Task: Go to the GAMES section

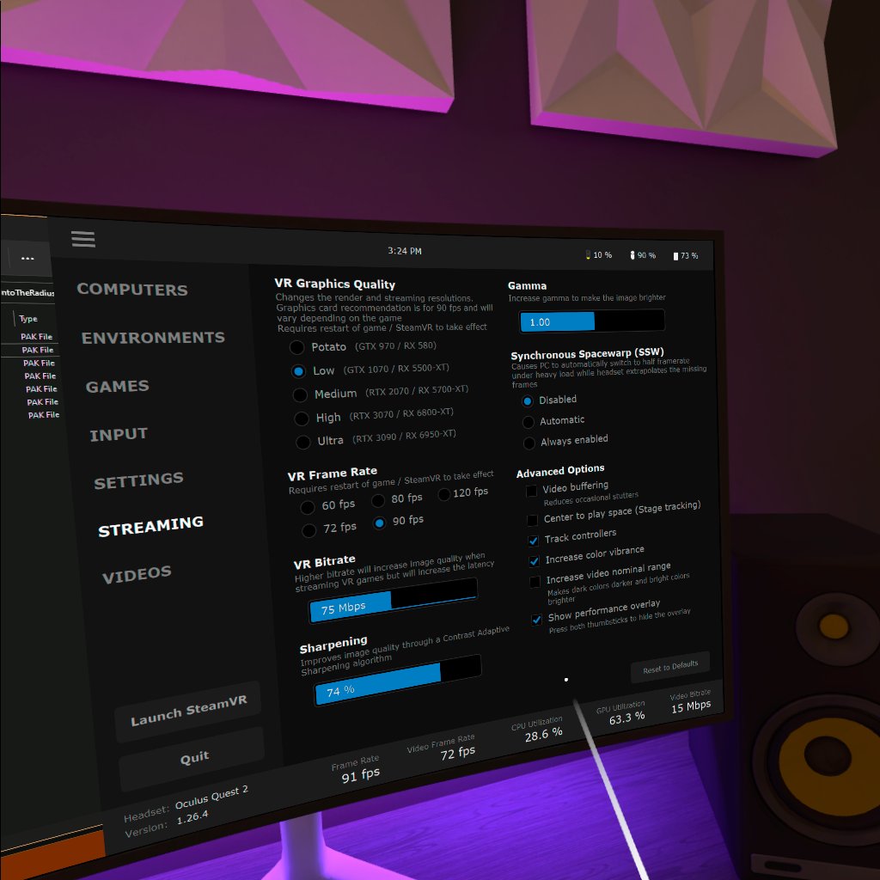Action: [117, 387]
